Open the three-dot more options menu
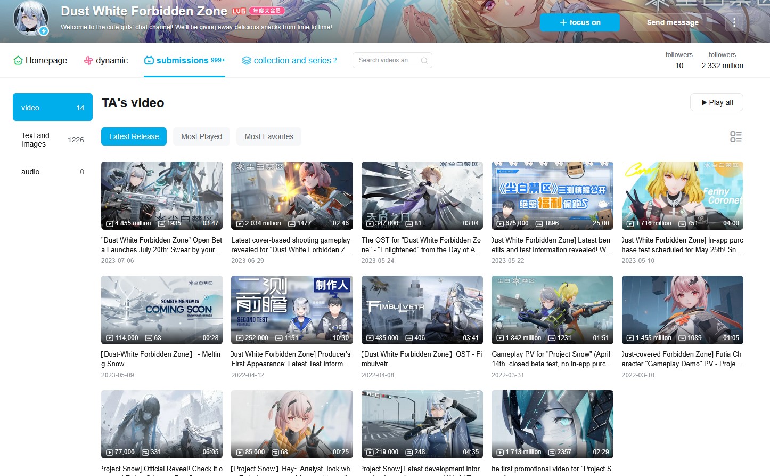Screen dimensions: 770x476 (x=734, y=22)
